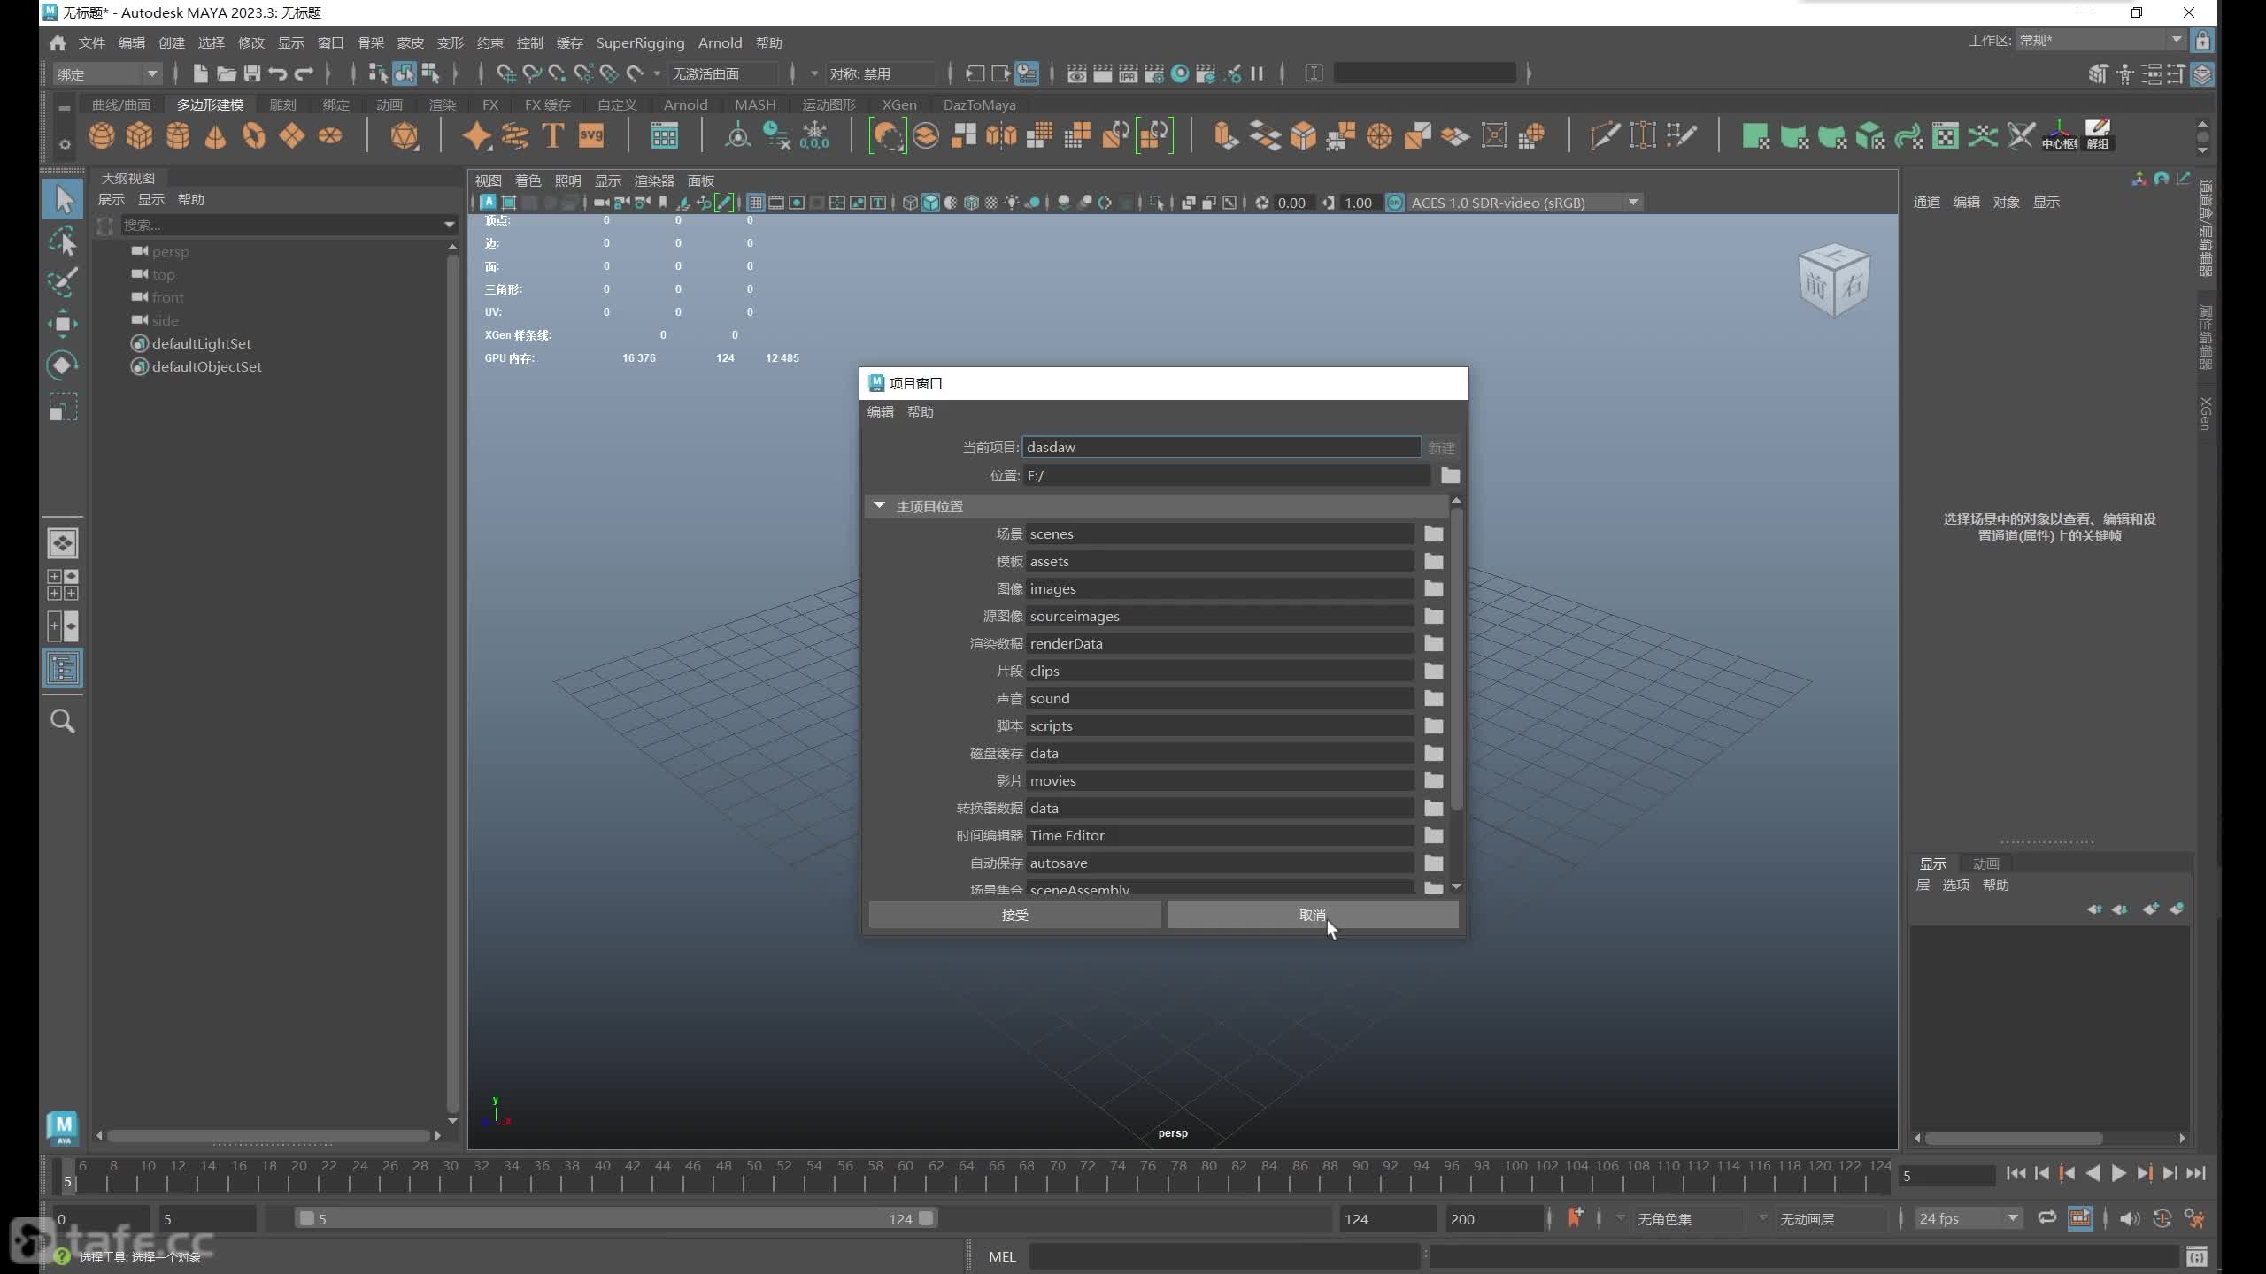Open ACES 1.0 SDR-video color dropdown
This screenshot has width=2266, height=1274.
coord(1525,203)
